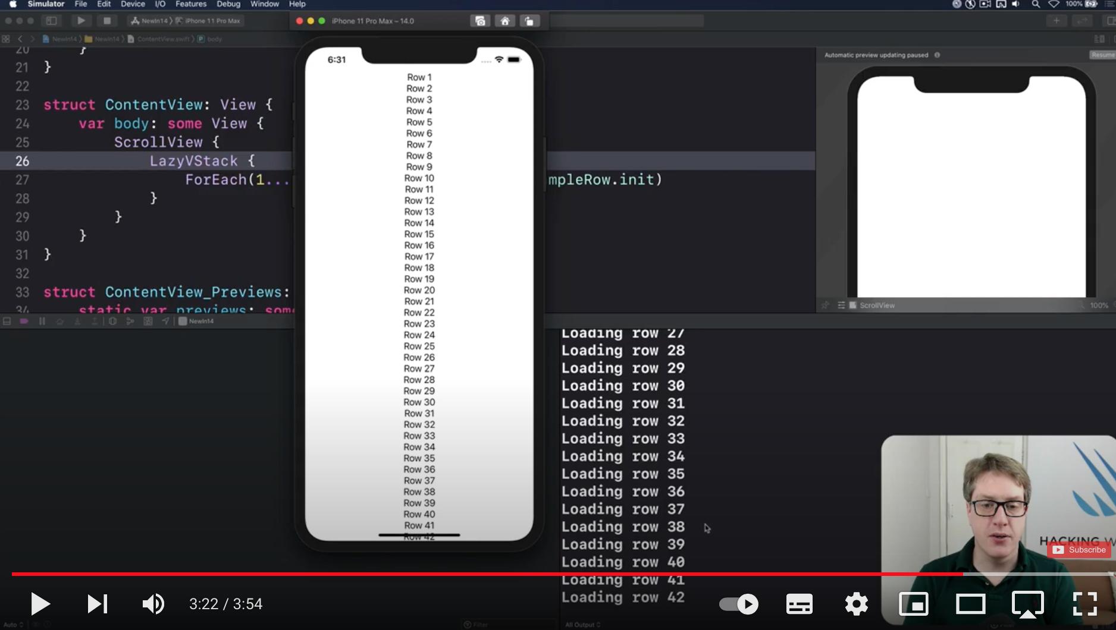1116x630 pixels.
Task: Open the Environment Overrides debug button
Action: tap(148, 322)
